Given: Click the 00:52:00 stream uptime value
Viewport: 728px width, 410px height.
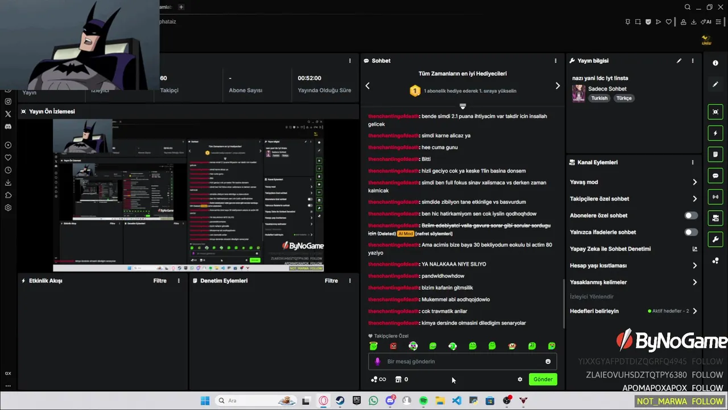Looking at the screenshot, I should [x=309, y=78].
